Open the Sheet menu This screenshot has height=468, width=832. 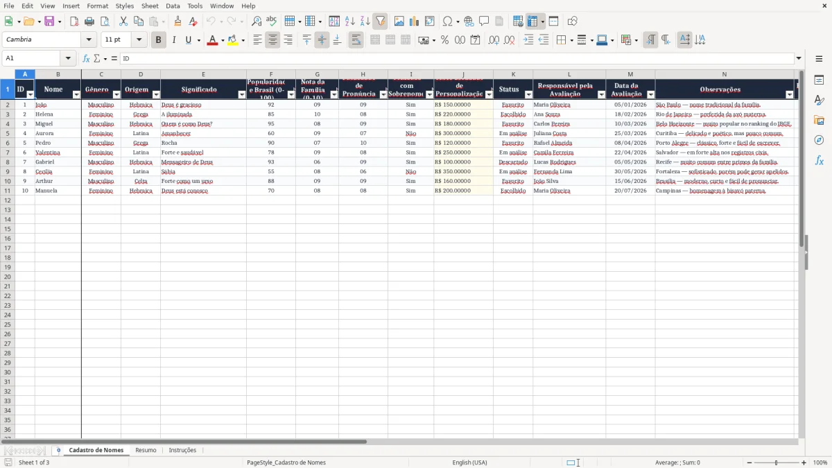[x=150, y=6]
